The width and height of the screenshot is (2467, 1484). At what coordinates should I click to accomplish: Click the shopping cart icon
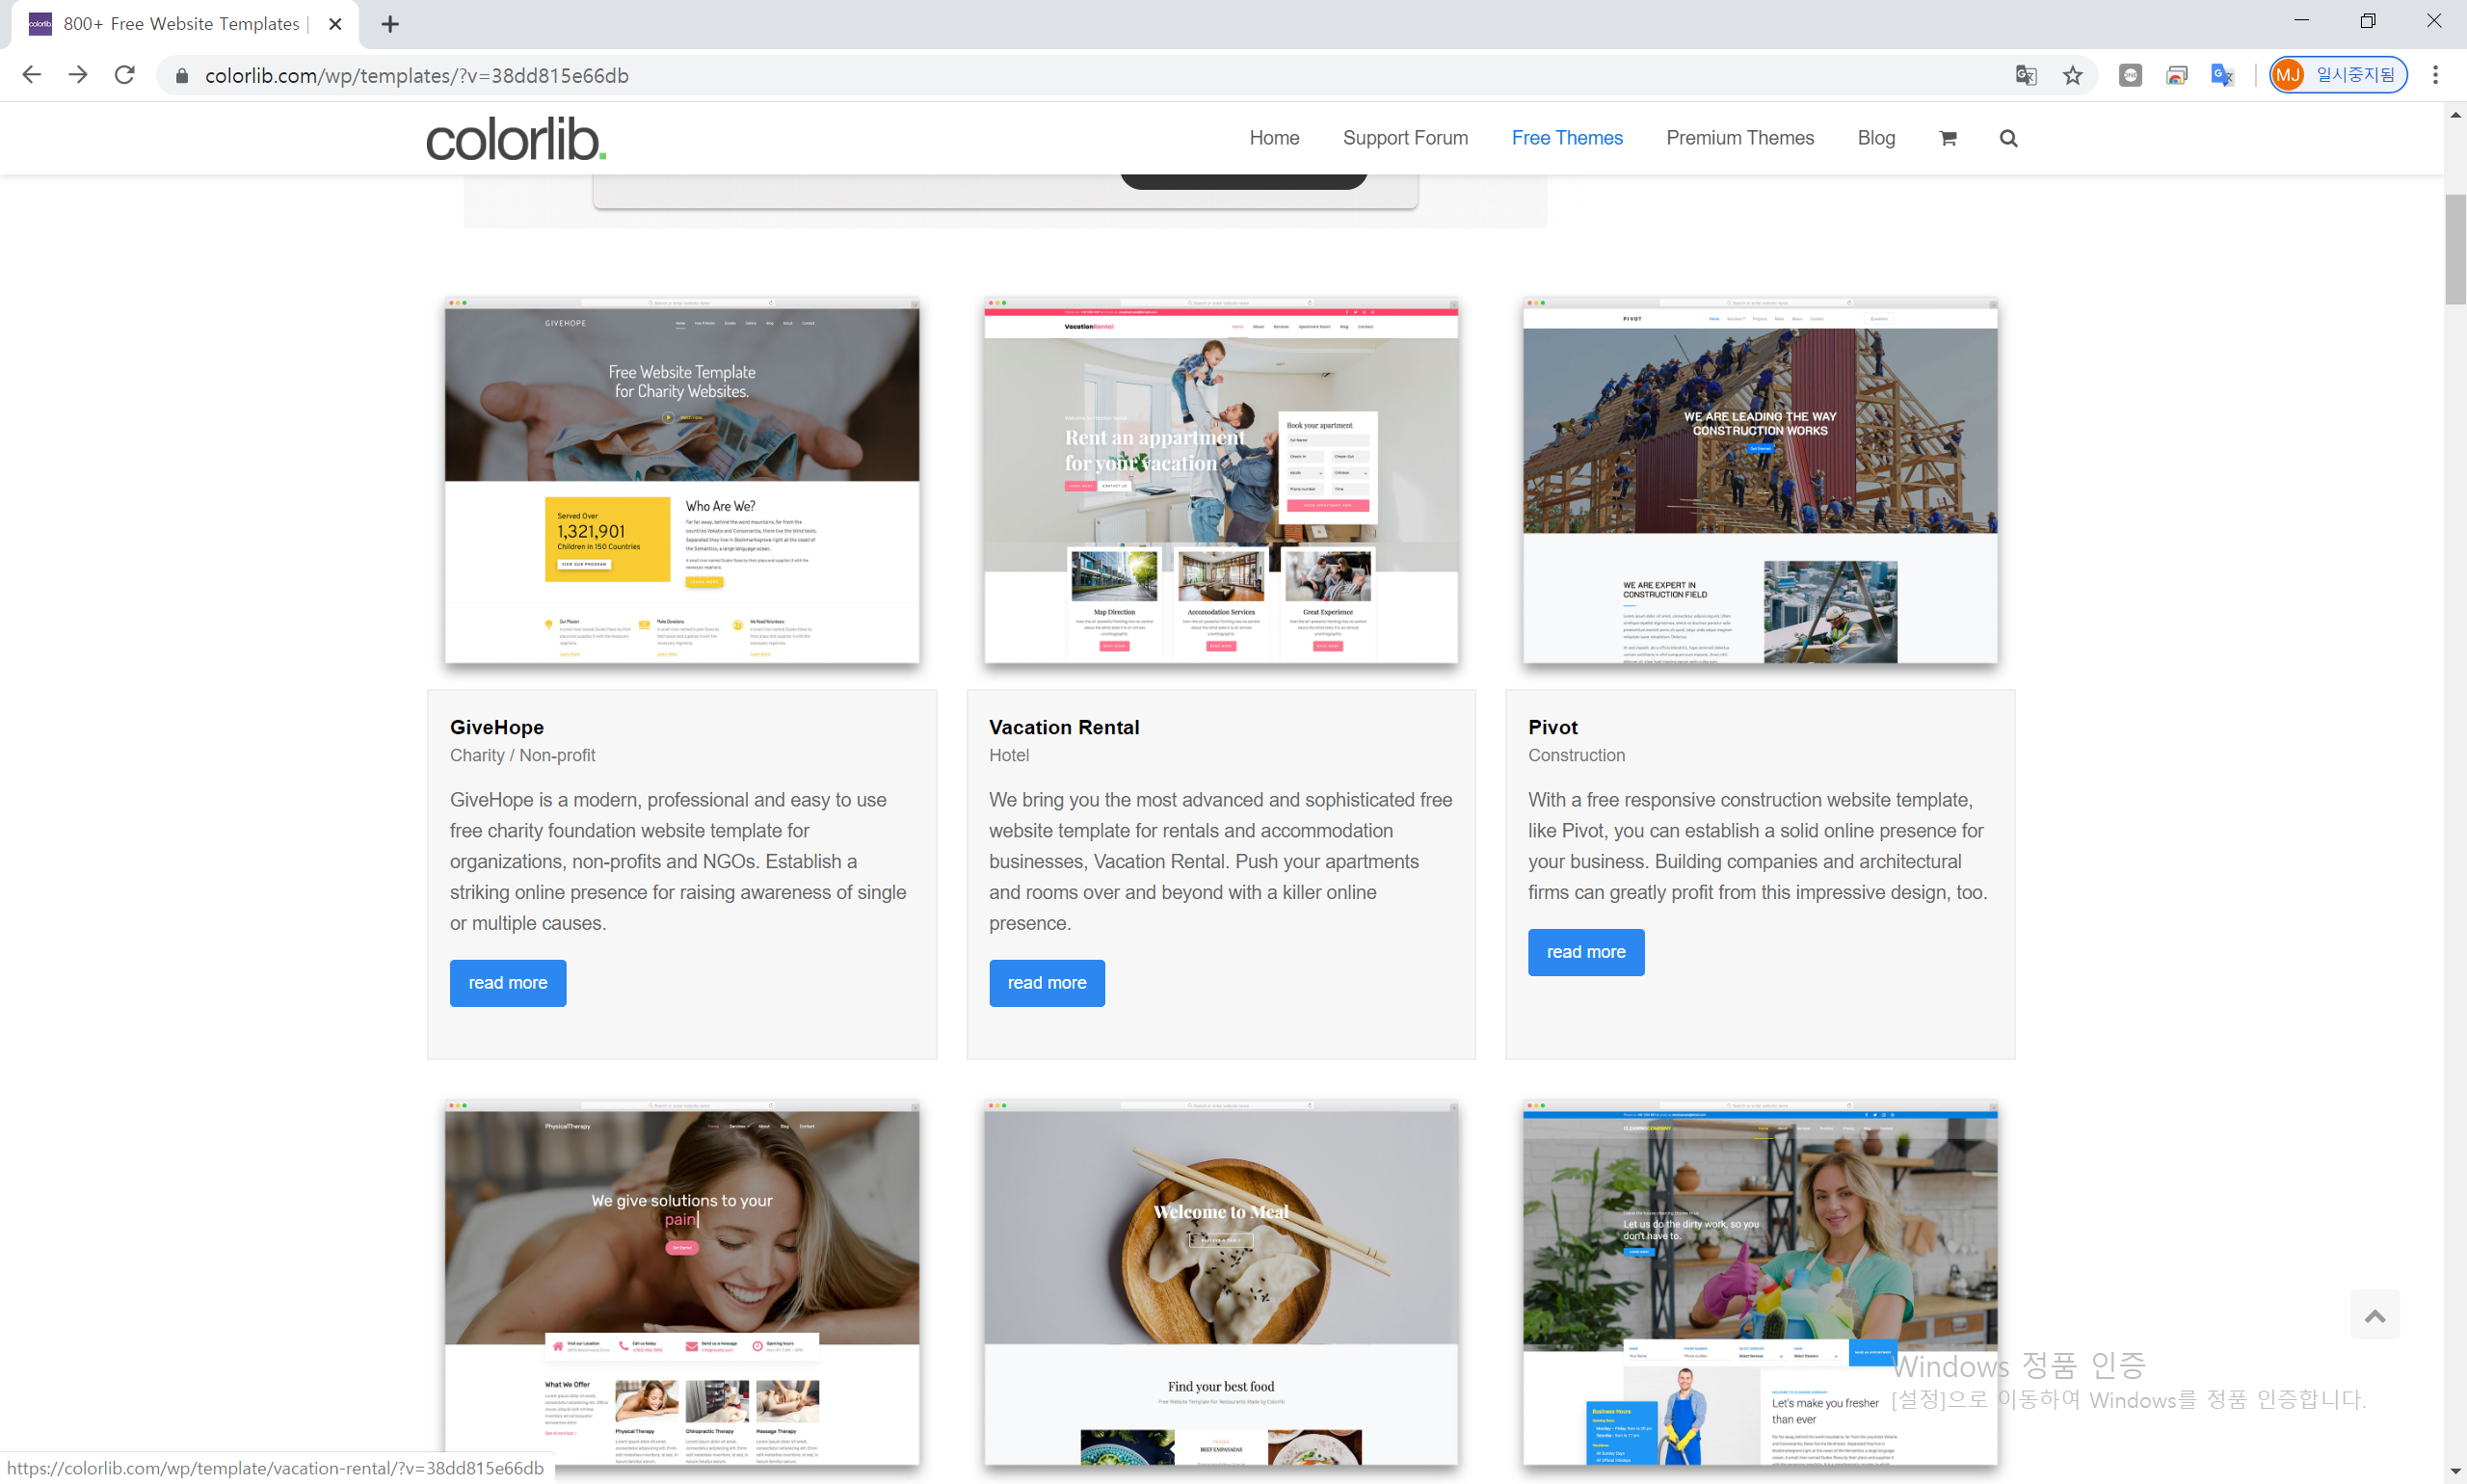(1947, 138)
